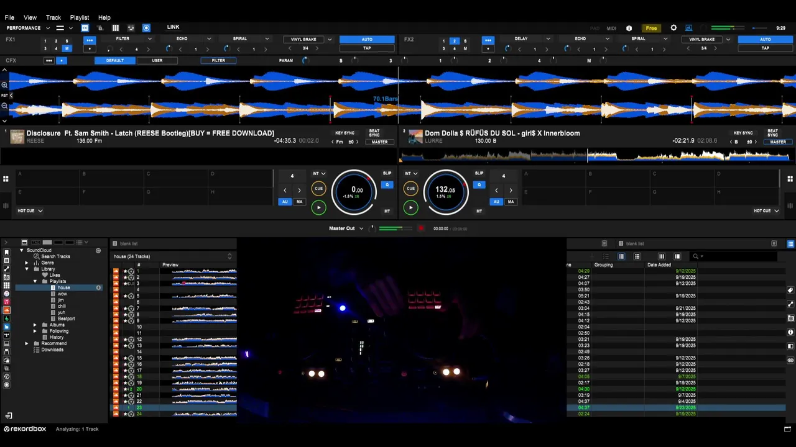796x447 pixels.
Task: Open deck 2 HOT CUE mode dropdown
Action: pyautogui.click(x=766, y=210)
